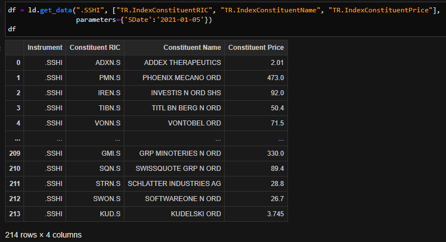This screenshot has width=446, height=242.
Task: Click "TR.IndexConstituentRIC" string in code
Action: pyautogui.click(x=164, y=10)
